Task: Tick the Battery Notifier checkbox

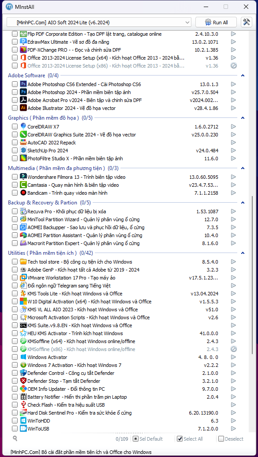Action: (x=15, y=397)
